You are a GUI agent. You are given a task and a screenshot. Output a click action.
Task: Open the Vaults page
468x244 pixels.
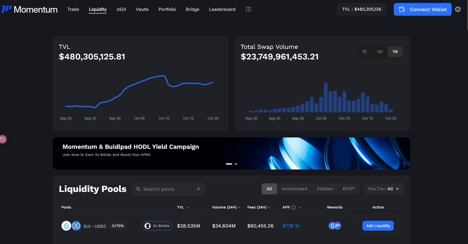[x=142, y=9]
